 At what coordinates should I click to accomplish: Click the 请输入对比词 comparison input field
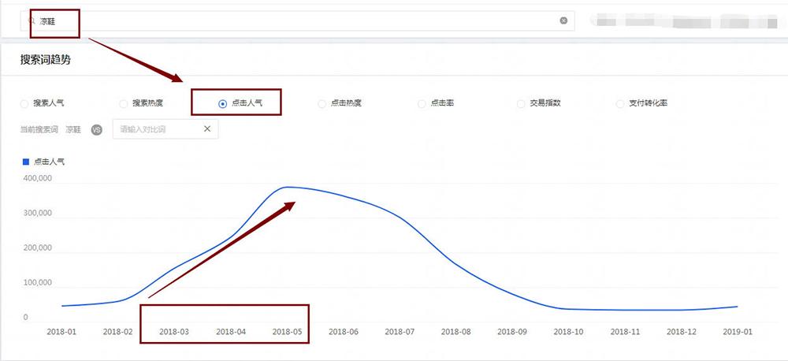tap(156, 128)
